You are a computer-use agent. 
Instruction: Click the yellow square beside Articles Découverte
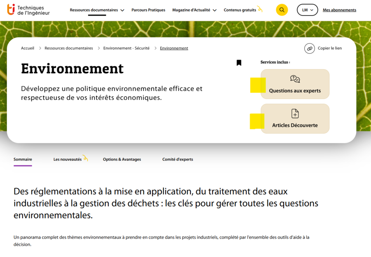click(257, 121)
